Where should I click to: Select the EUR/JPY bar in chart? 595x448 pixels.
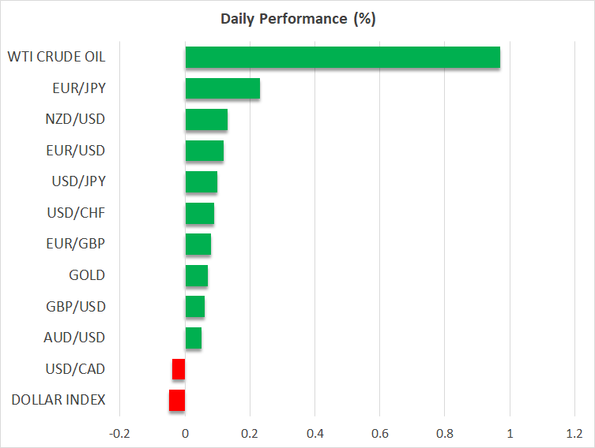click(222, 88)
